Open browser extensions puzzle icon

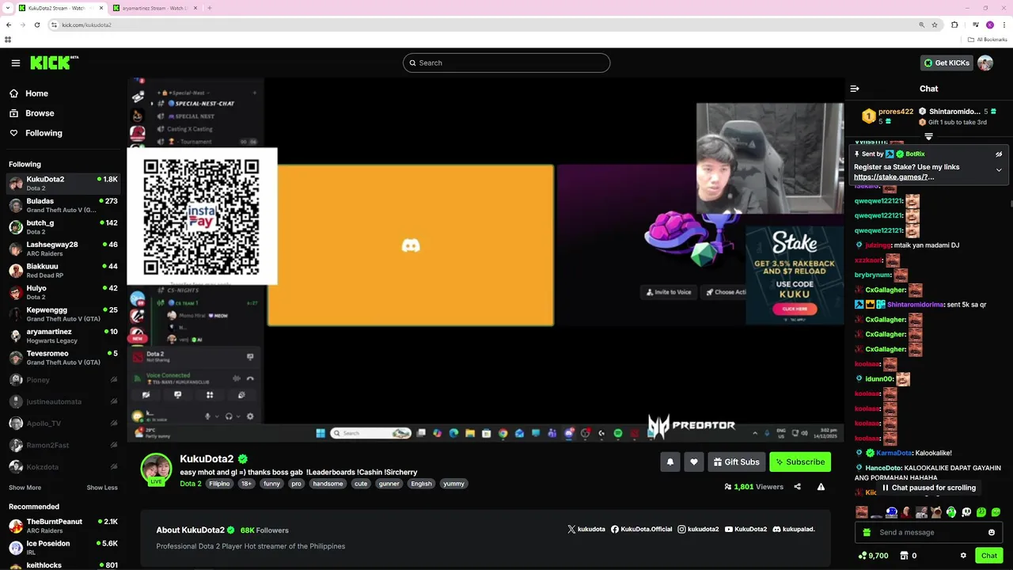click(x=954, y=25)
